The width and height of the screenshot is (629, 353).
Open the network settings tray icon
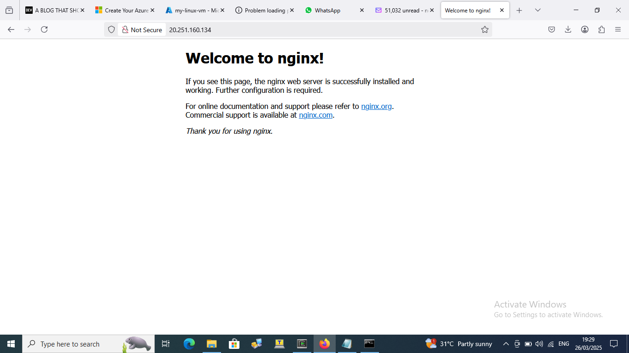[x=551, y=344]
